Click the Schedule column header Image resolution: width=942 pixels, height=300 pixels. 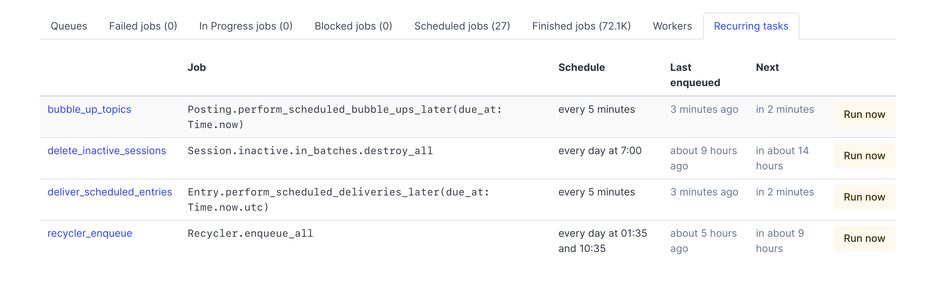pyautogui.click(x=582, y=67)
